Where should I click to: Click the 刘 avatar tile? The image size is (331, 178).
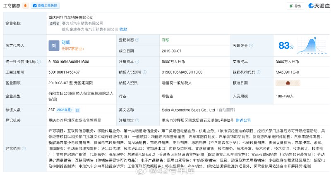click(54, 45)
